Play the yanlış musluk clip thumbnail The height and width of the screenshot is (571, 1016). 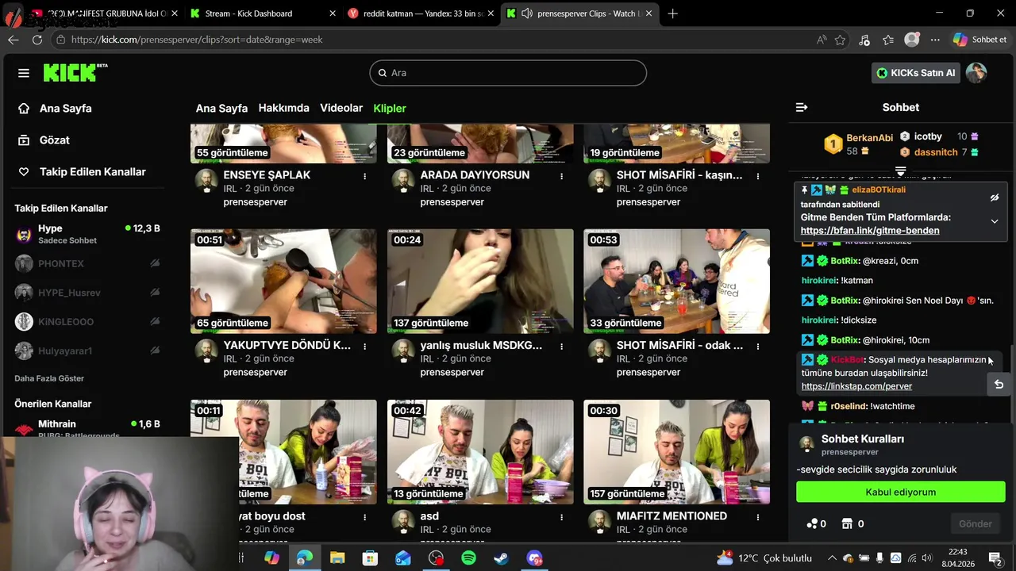480,282
